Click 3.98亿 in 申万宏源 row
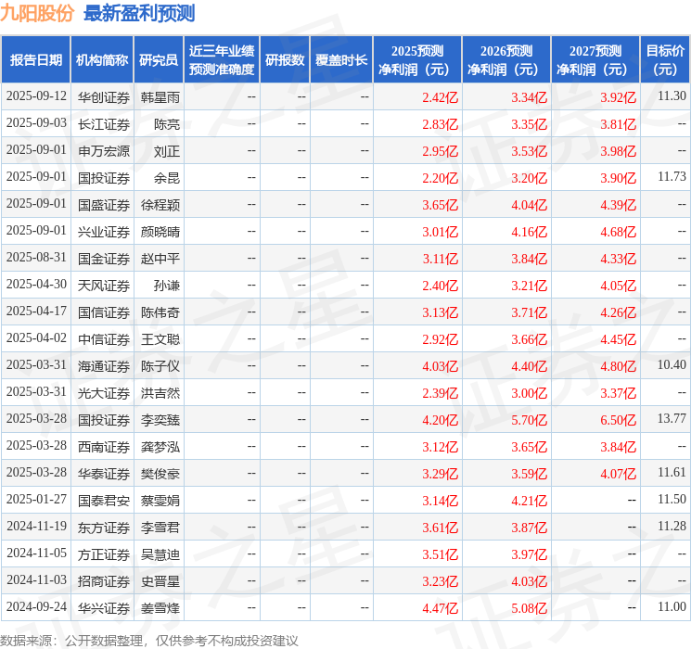 [x=618, y=151]
